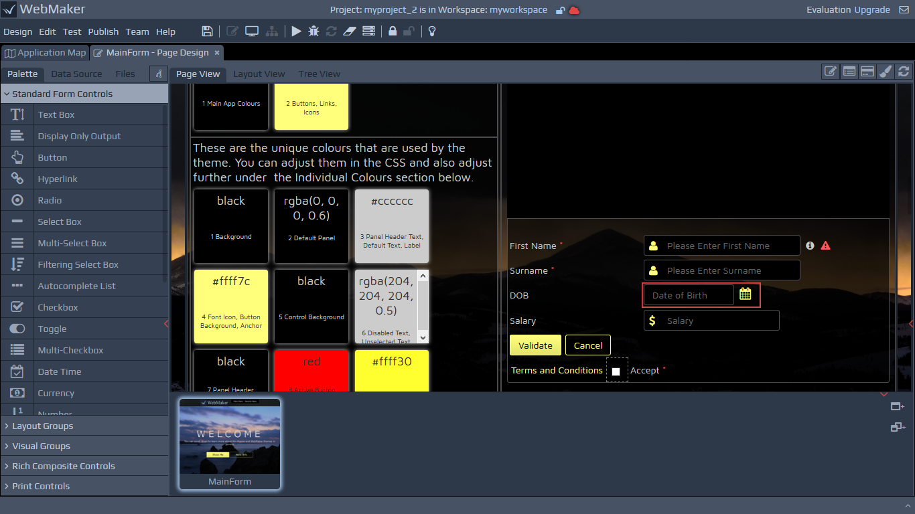Open the Team menu
The image size is (915, 514).
coord(137,31)
